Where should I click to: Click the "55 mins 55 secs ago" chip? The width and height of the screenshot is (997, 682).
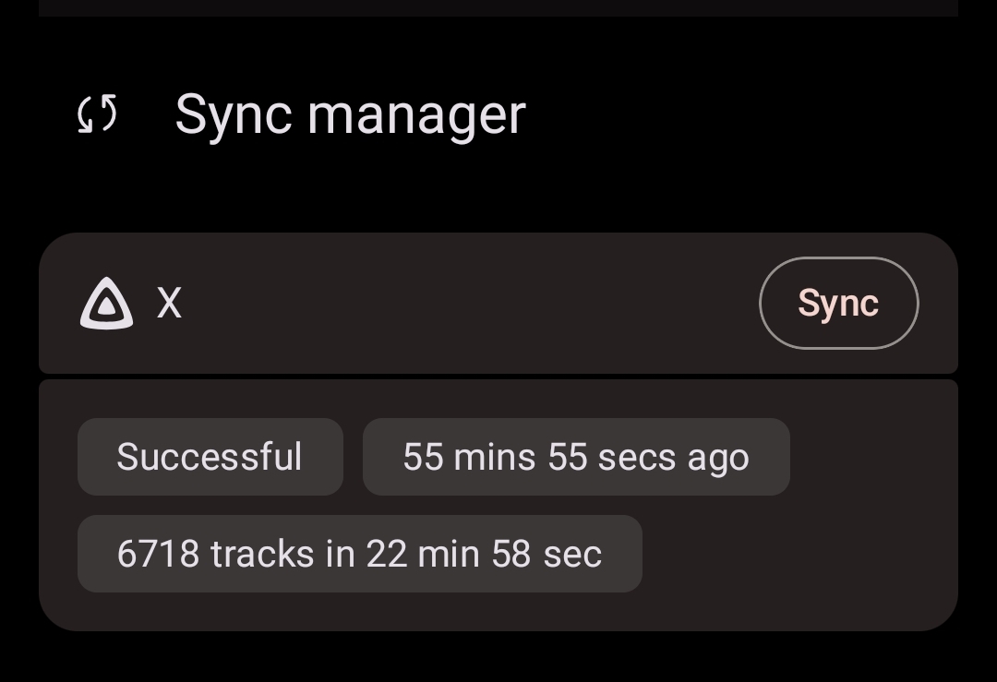pos(575,457)
